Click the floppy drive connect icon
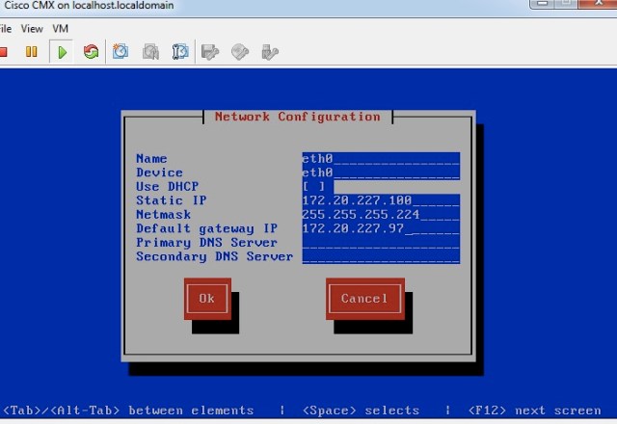 click(x=211, y=51)
